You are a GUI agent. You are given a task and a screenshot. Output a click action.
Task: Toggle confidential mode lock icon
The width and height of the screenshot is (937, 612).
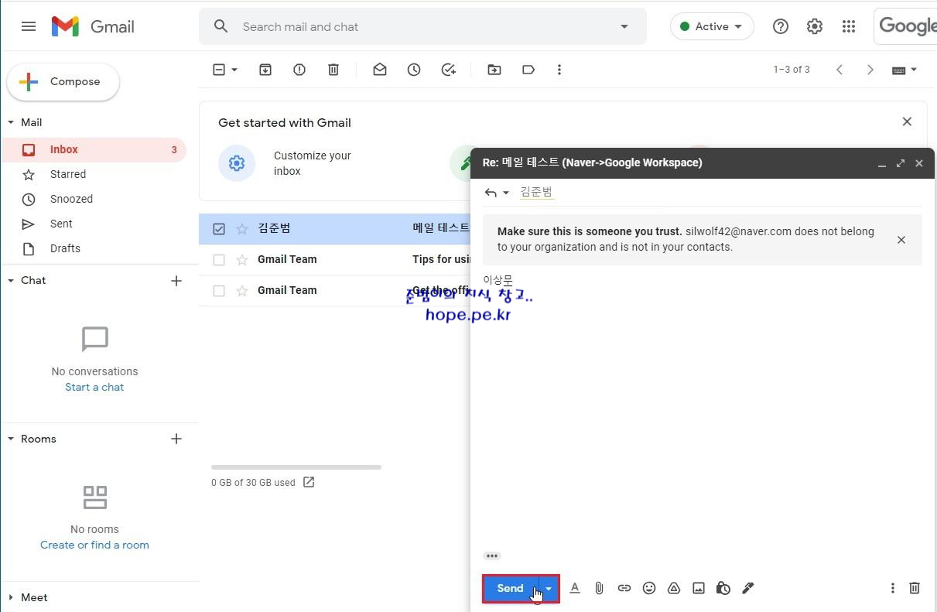coord(723,588)
